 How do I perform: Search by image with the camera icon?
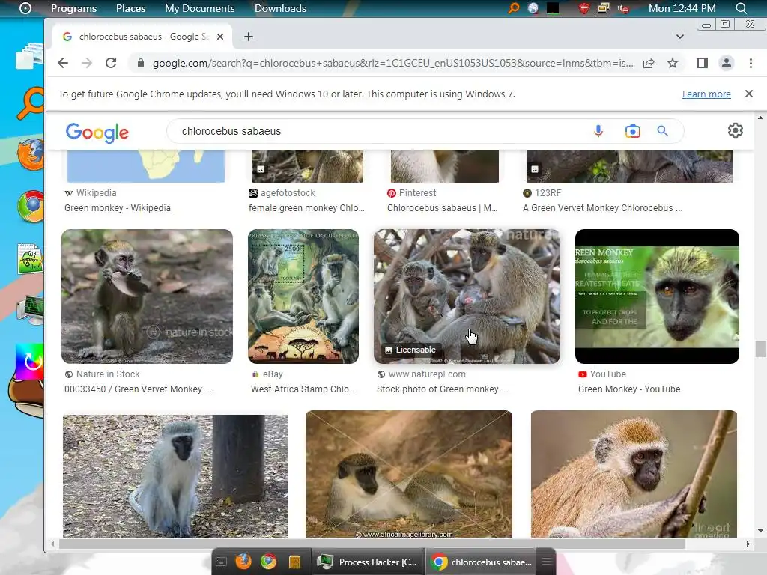pos(632,131)
